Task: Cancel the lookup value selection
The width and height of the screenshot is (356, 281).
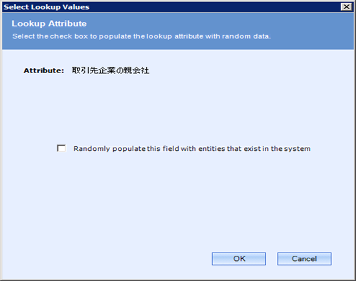Action: [x=304, y=259]
